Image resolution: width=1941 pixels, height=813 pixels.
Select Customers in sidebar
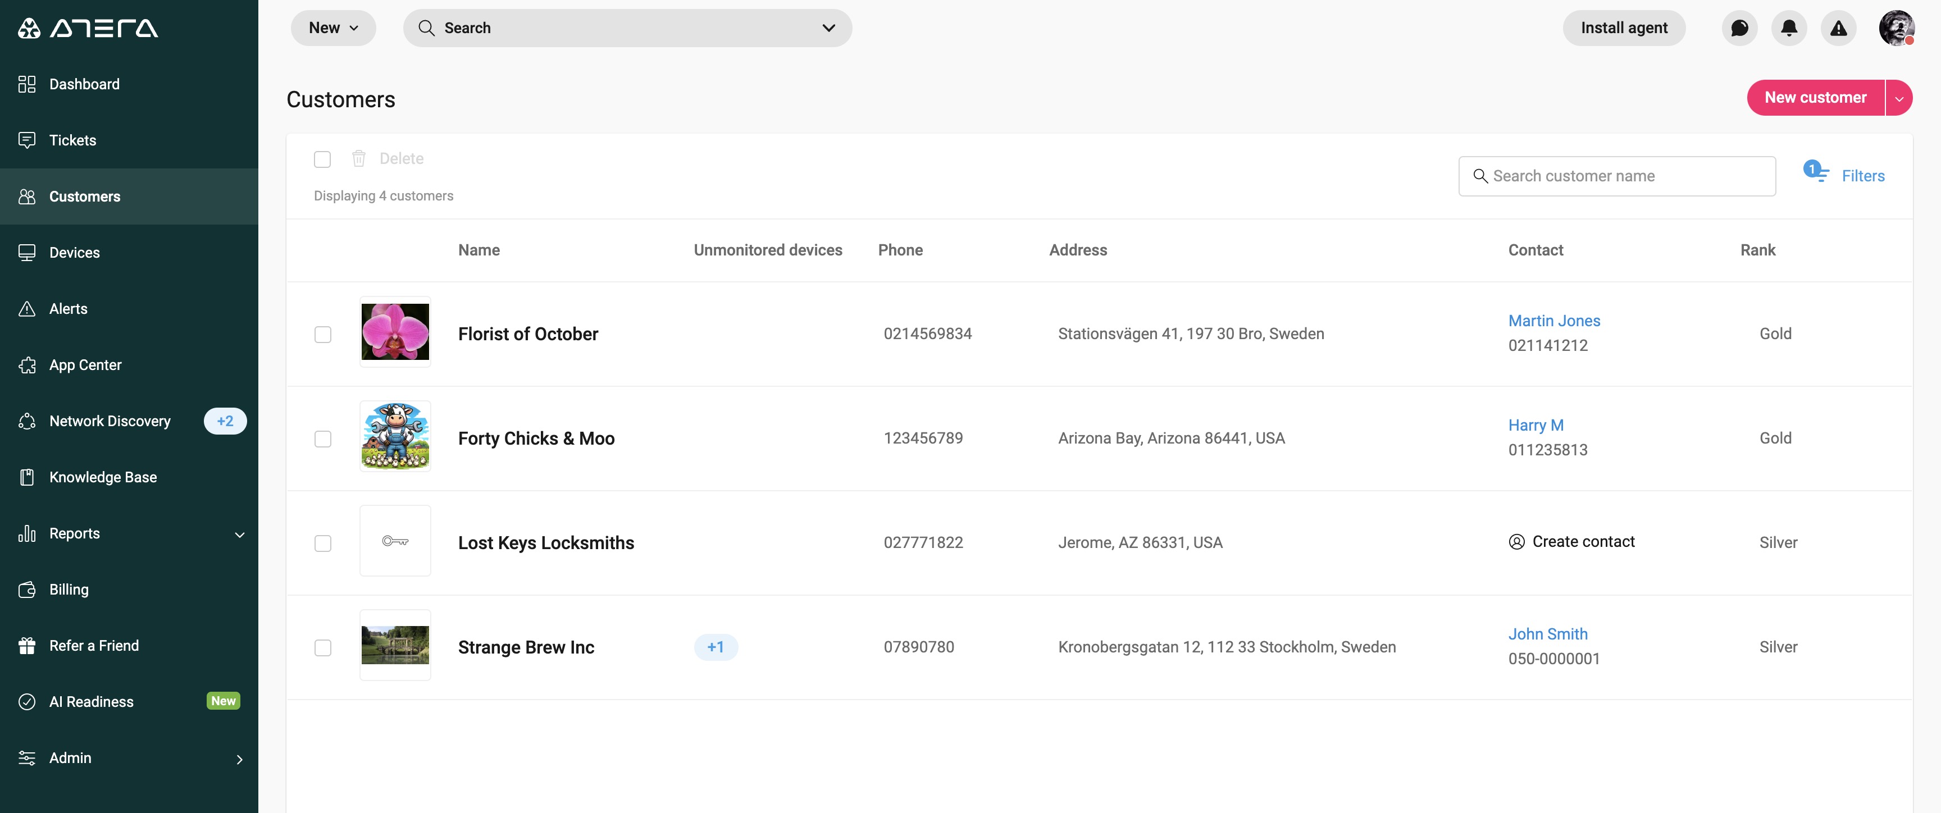click(x=129, y=197)
